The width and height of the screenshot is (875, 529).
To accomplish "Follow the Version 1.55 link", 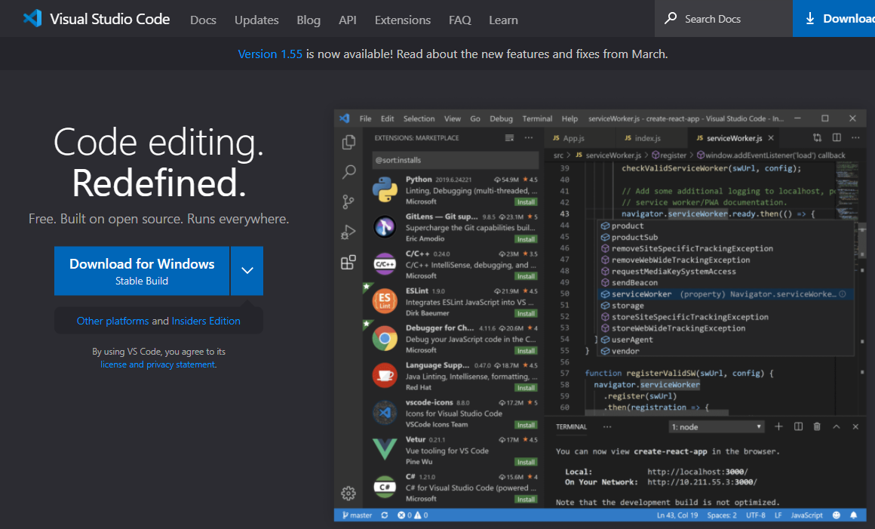I will pyautogui.click(x=270, y=54).
